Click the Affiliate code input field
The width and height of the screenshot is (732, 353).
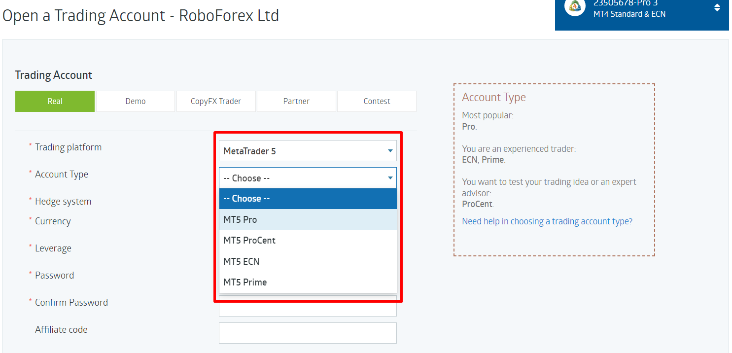tap(308, 333)
